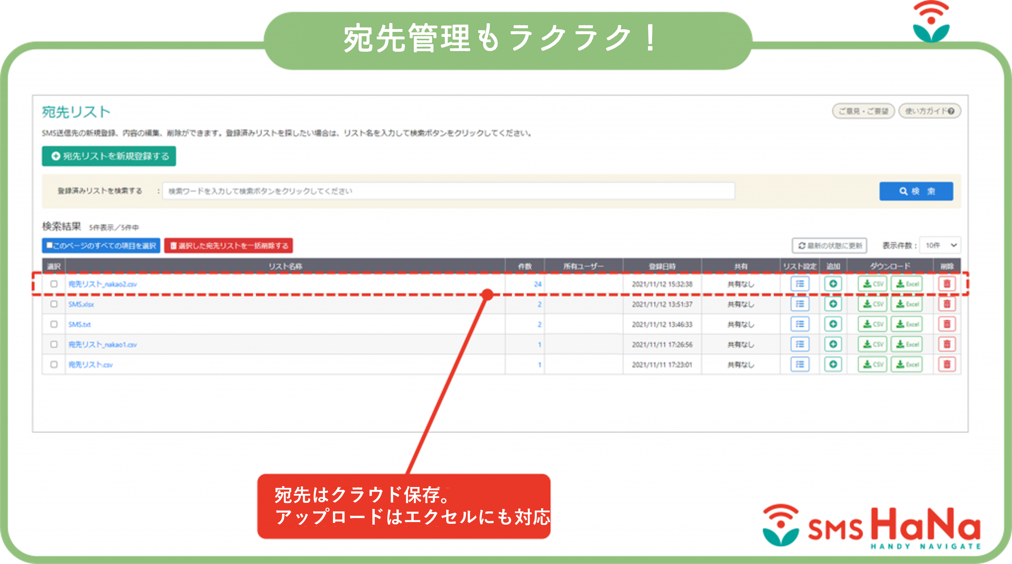Image resolution: width=1012 pixels, height=564 pixels.
Task: Delete the 宛先リスト_nakao2.csv row
Action: (x=947, y=284)
